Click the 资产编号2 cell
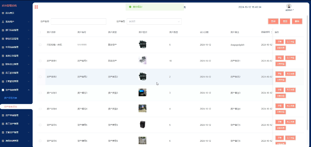 coord(82,77)
